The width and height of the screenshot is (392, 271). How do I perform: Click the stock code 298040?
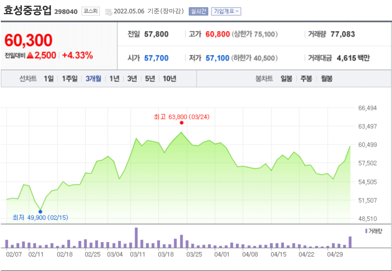(x=66, y=12)
